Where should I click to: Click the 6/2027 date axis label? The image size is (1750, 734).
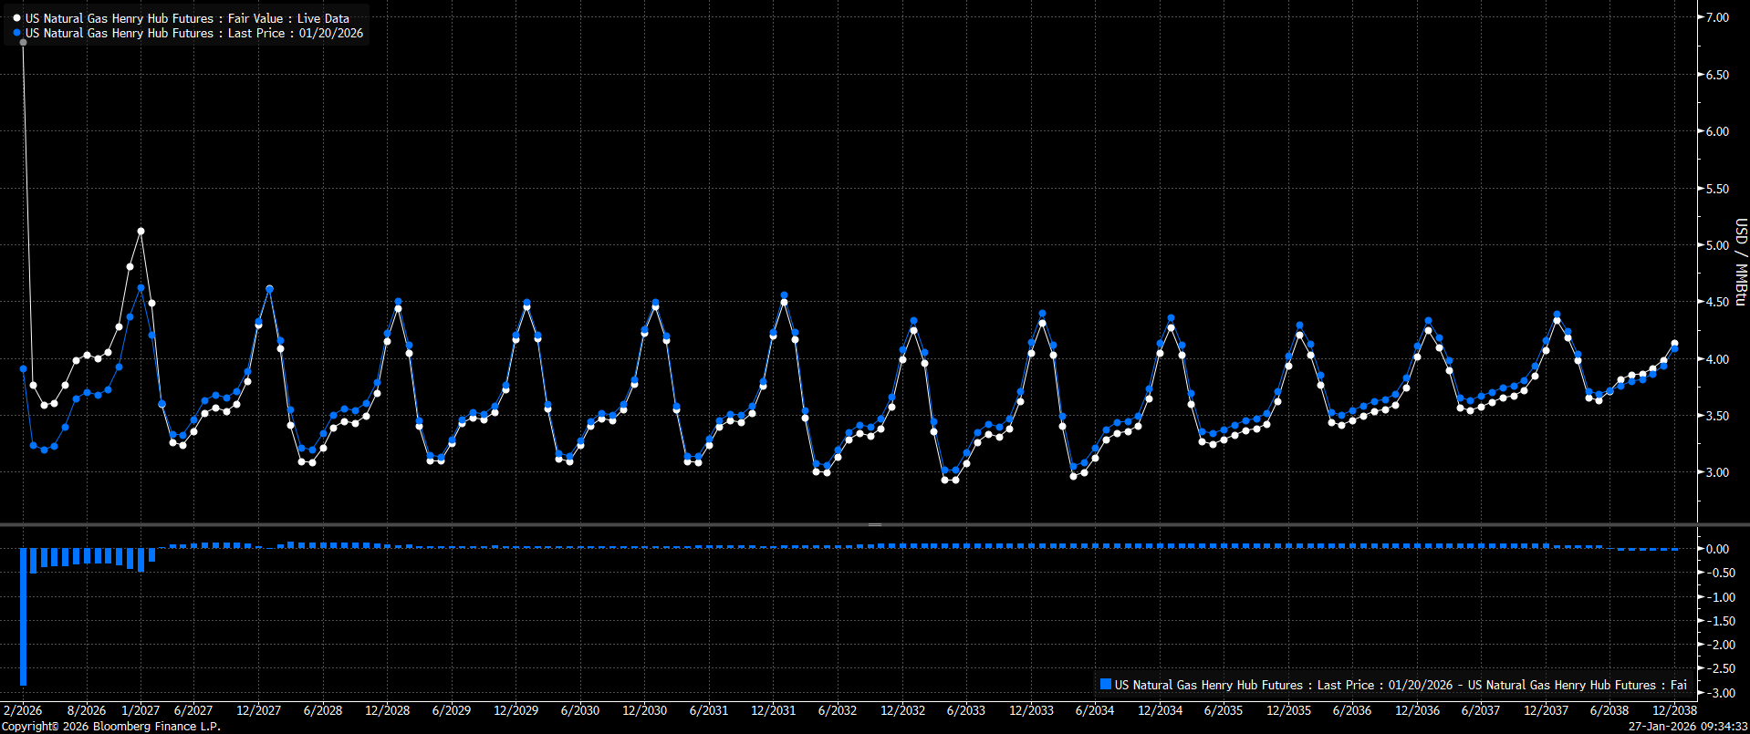(x=193, y=710)
